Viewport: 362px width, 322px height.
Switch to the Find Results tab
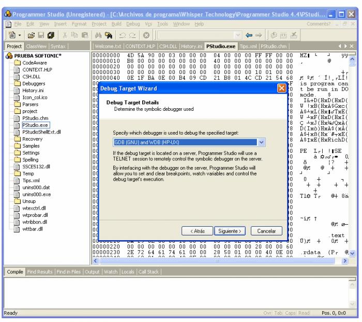(x=40, y=272)
